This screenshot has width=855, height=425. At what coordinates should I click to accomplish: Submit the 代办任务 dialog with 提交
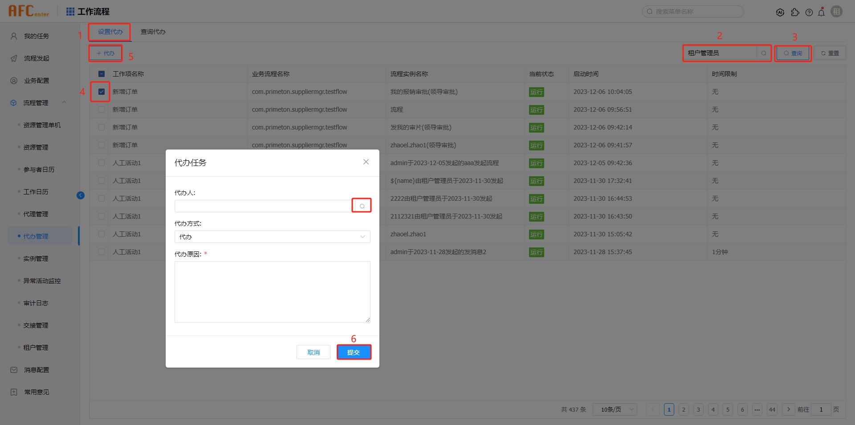[354, 352]
